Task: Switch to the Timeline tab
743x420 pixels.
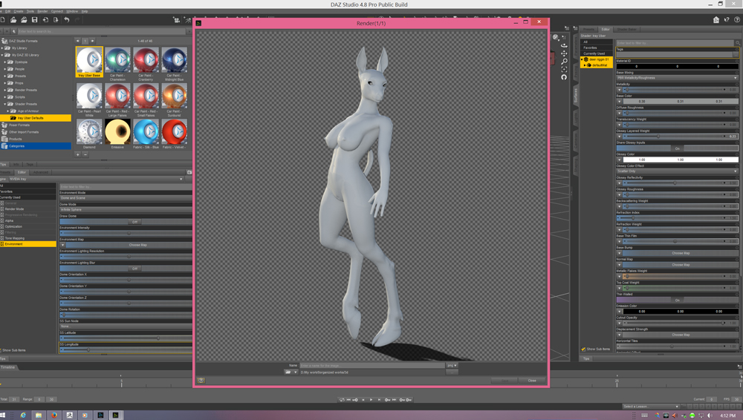Action: pos(8,367)
